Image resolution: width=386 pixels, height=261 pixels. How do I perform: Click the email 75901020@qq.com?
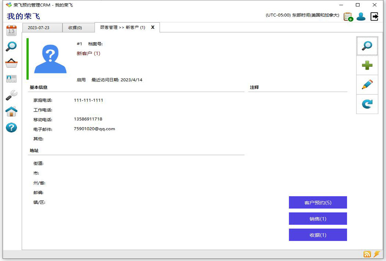(x=94, y=129)
